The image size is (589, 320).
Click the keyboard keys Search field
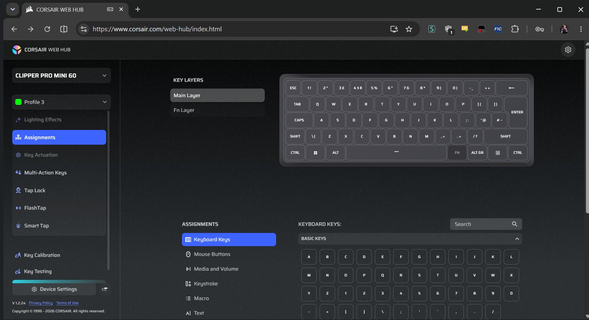click(x=486, y=224)
